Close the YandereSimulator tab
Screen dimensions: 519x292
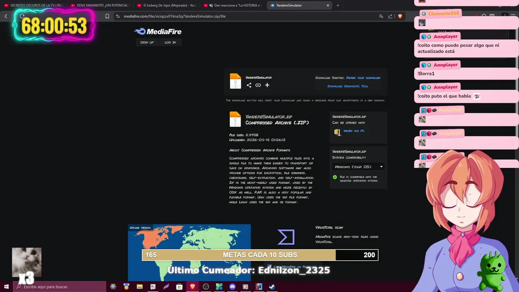tap(328, 5)
